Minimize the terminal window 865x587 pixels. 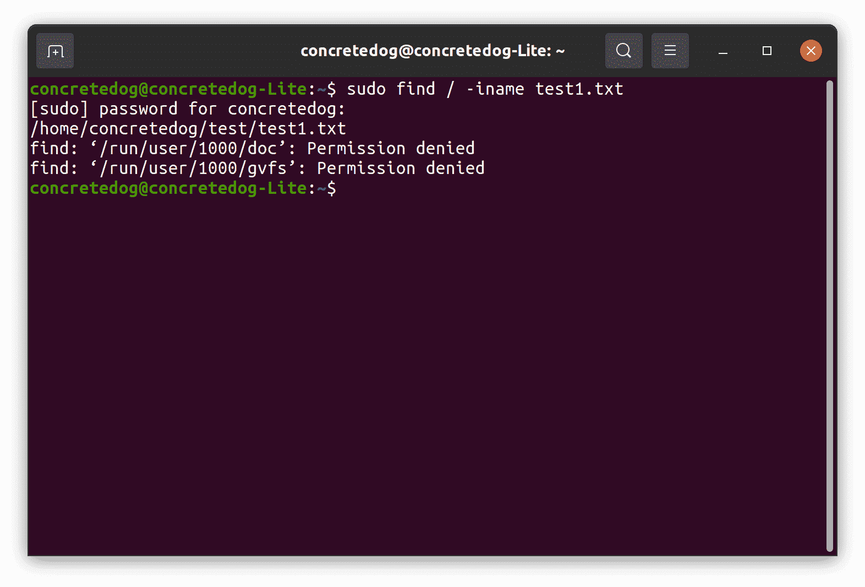(x=723, y=51)
